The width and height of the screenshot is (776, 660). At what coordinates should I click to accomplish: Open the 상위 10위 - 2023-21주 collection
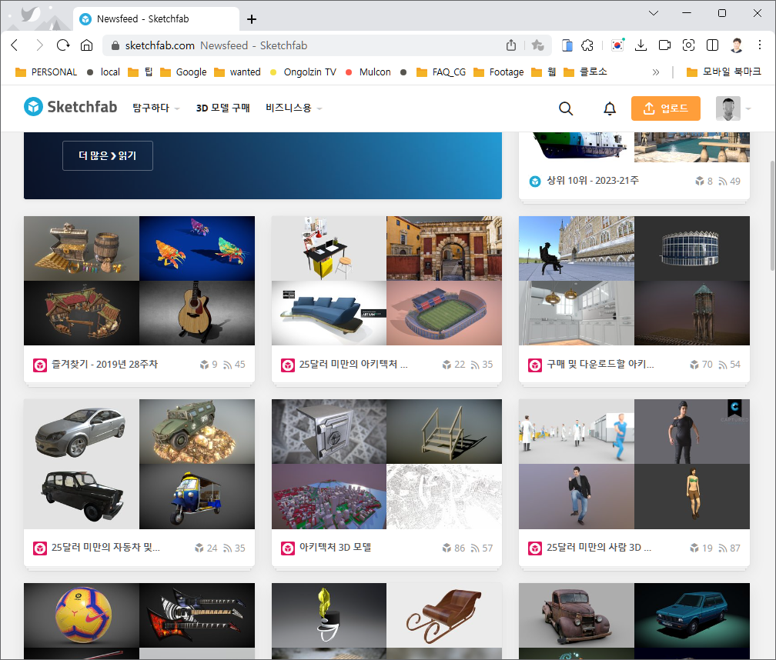click(593, 181)
